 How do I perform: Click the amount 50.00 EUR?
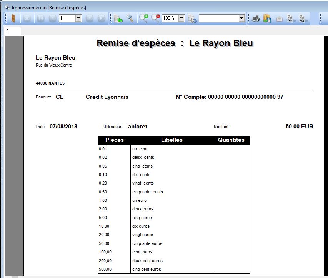tap(299, 127)
